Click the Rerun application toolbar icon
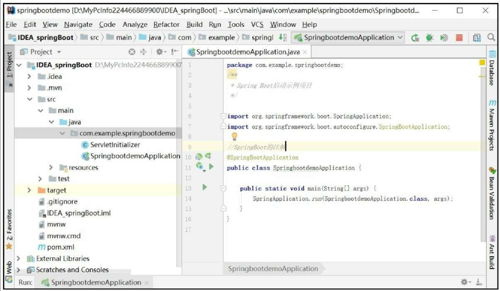 (x=415, y=38)
